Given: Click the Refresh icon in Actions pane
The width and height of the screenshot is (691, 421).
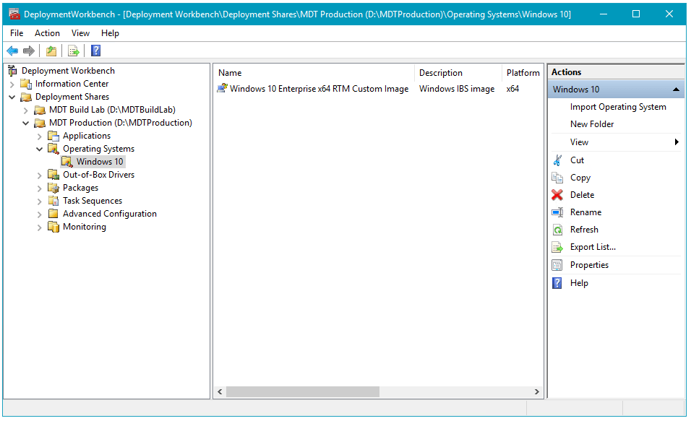Looking at the screenshot, I should [x=558, y=229].
